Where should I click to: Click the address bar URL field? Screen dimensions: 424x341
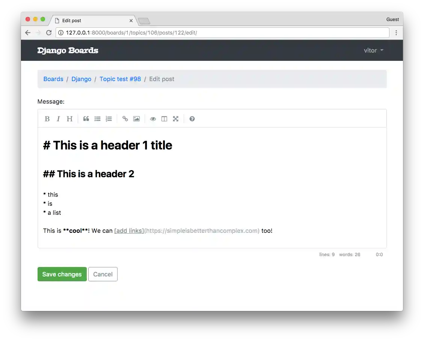(x=222, y=33)
